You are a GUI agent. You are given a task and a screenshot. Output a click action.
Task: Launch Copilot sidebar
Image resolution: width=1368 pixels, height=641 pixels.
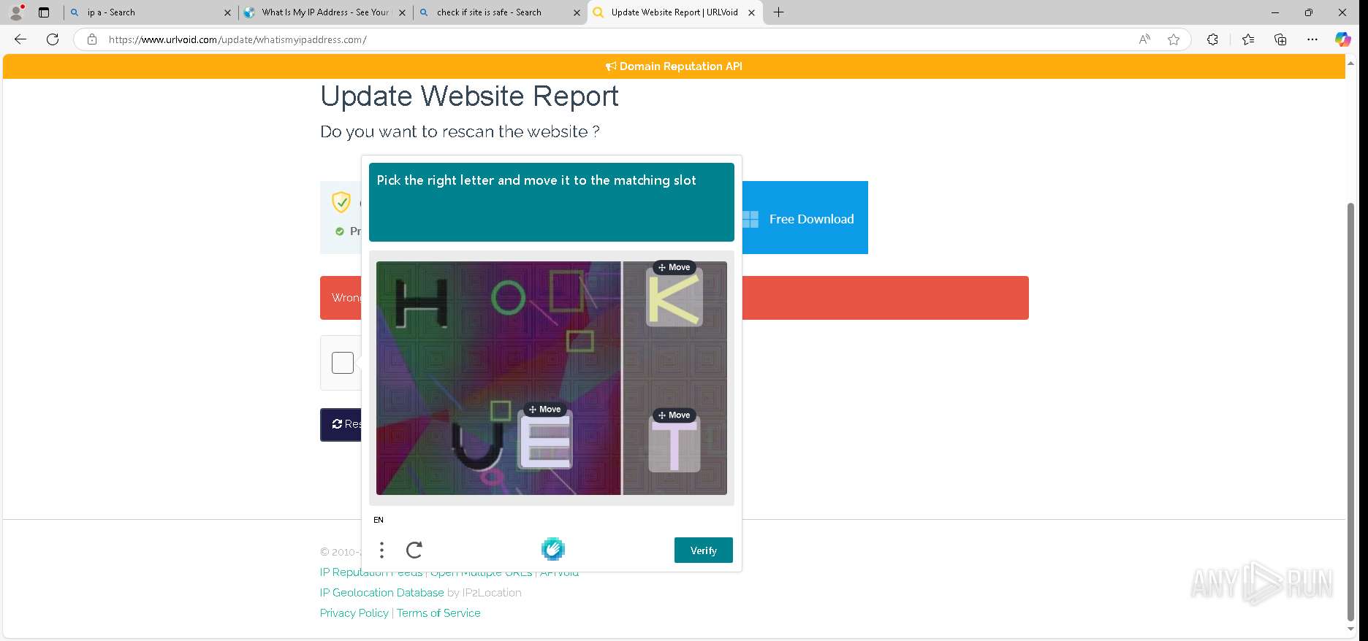pos(1343,39)
